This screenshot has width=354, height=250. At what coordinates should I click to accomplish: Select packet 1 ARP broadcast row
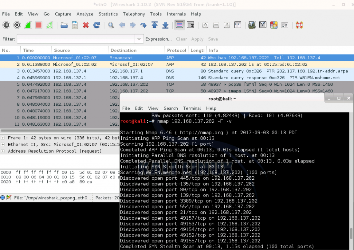point(177,58)
